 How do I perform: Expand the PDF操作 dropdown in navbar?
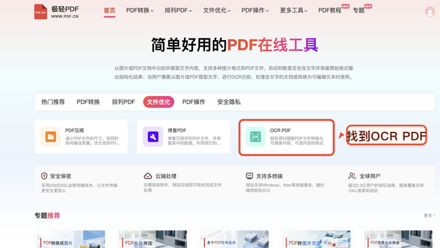[x=255, y=11]
